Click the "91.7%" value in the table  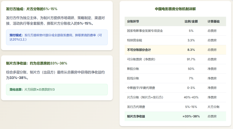[191, 59]
